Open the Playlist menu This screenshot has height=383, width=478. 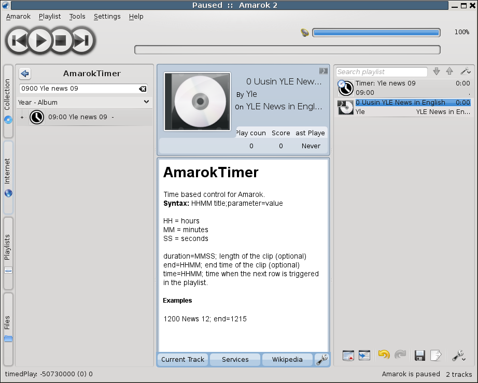tap(50, 17)
